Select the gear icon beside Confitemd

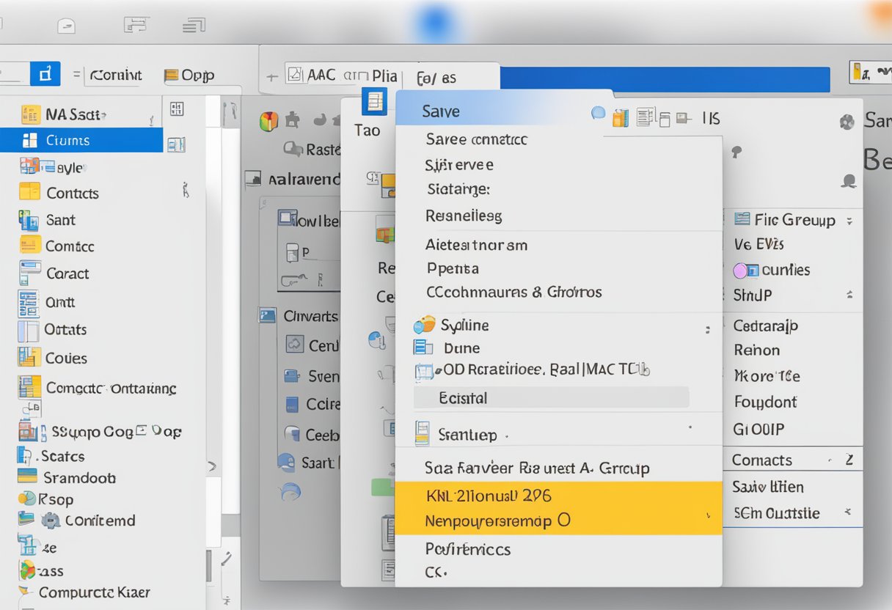(x=50, y=521)
